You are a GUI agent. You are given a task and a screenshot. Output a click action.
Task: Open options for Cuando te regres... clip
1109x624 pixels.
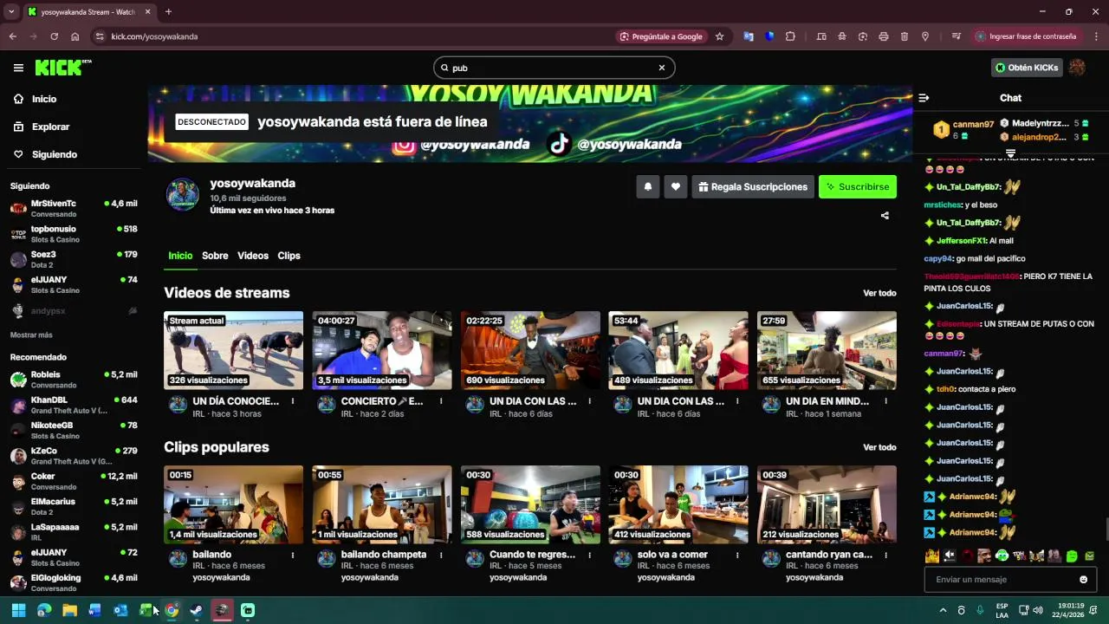[589, 555]
